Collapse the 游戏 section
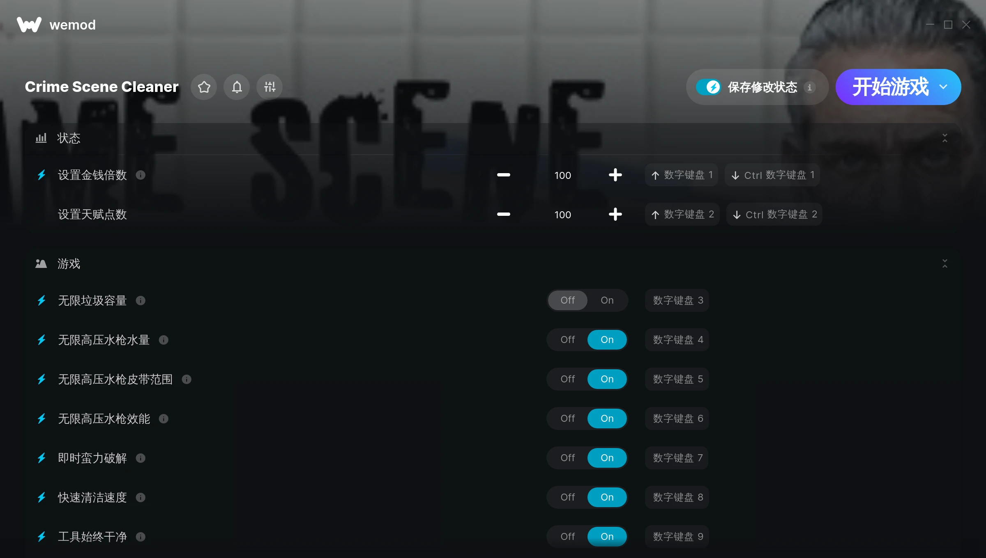 945,264
